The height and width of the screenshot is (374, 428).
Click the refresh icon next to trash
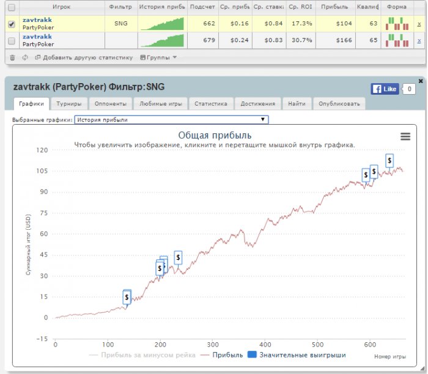point(24,57)
